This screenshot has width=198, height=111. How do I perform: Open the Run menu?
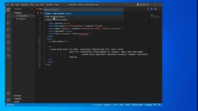click(x=42, y=5)
